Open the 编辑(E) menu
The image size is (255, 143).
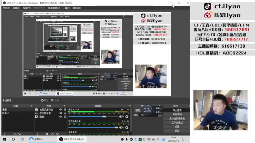17,8
